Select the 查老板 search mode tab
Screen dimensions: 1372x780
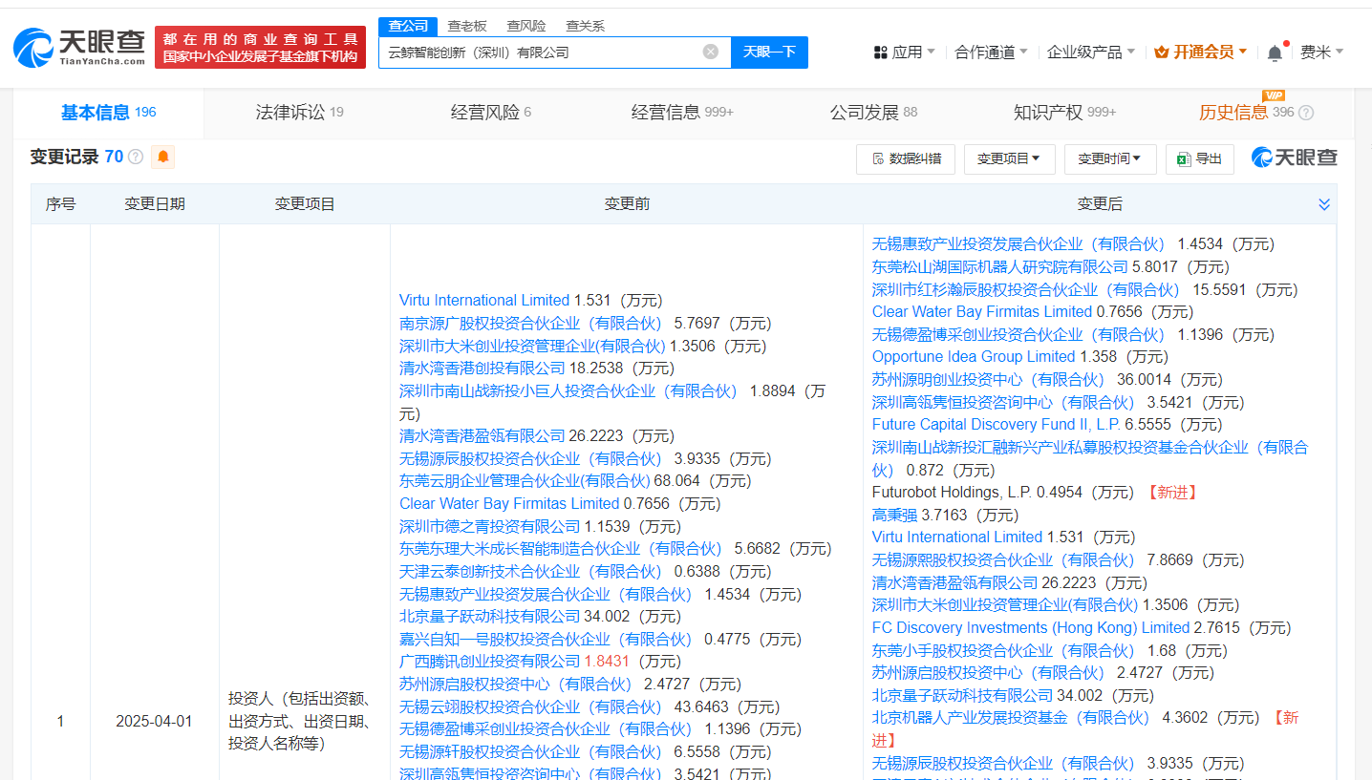467,26
